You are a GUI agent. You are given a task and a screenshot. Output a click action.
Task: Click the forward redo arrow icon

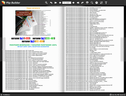tap(82, 3)
